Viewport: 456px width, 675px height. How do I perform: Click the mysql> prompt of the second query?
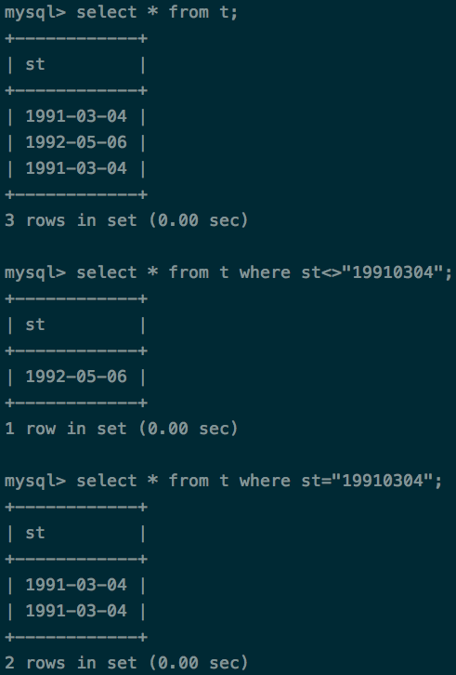pyautogui.click(x=35, y=273)
